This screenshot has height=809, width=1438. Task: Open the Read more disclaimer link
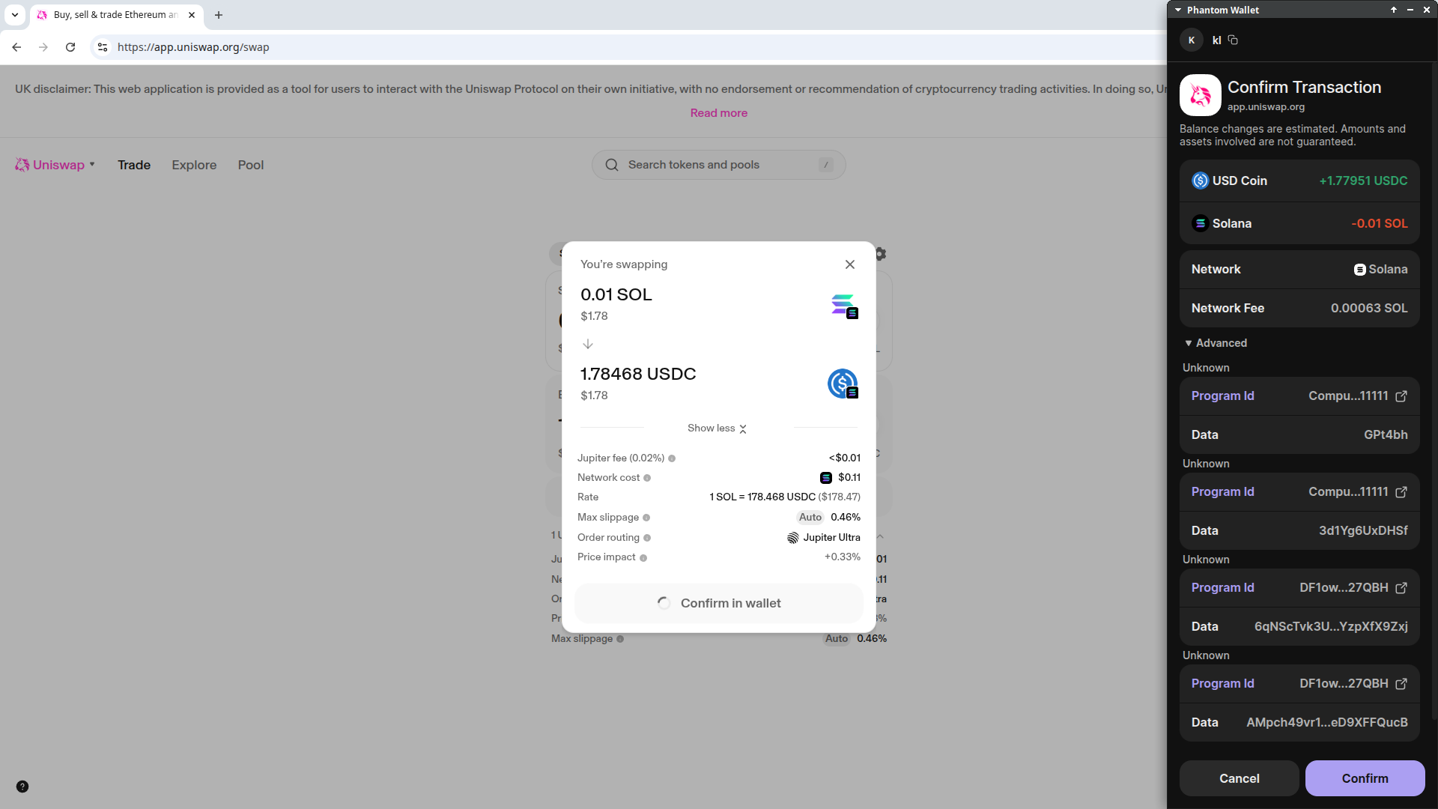718,113
